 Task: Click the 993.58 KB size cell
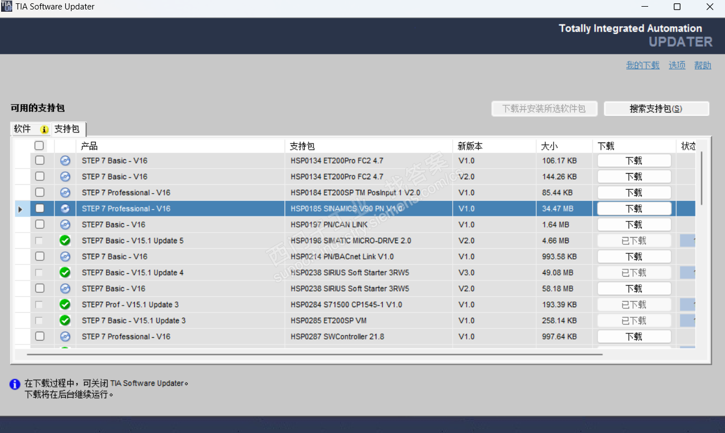pos(565,257)
